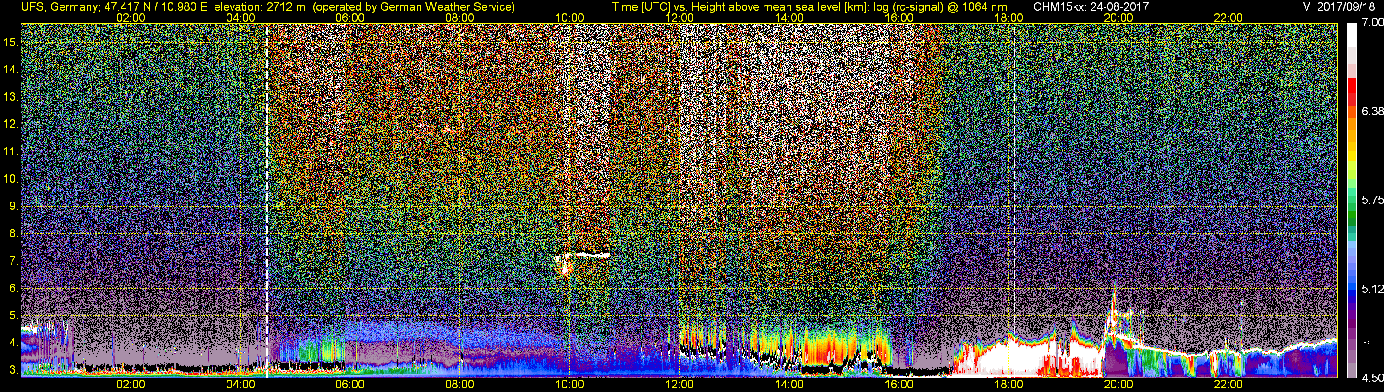Viewport: 1384px width, 392px height.
Task: Click the 02:00 label on bottom axis
Action: tap(131, 385)
